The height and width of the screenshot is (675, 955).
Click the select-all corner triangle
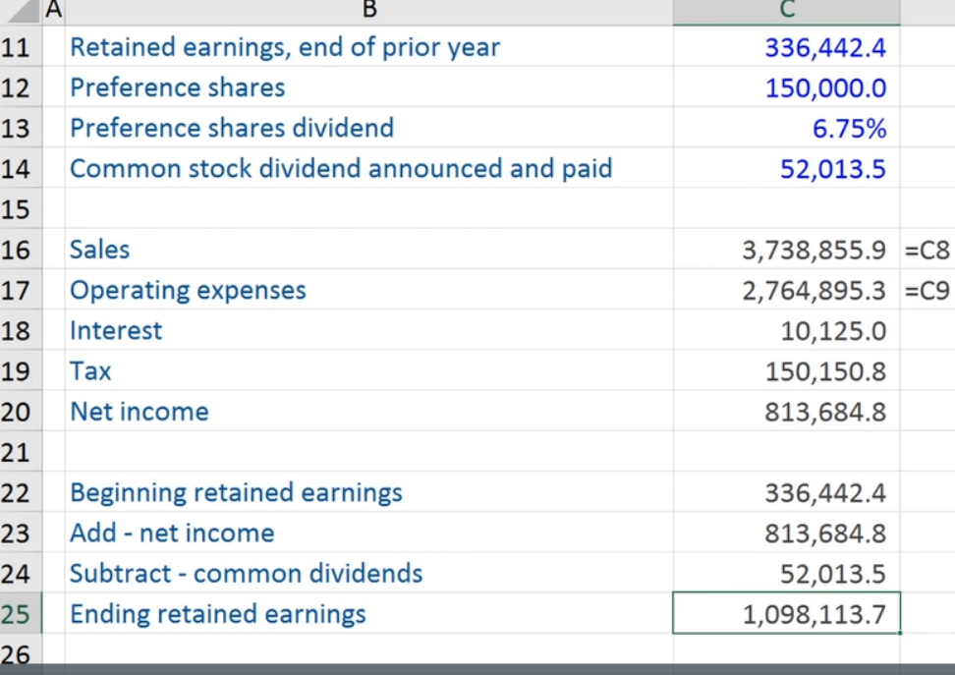pyautogui.click(x=22, y=12)
